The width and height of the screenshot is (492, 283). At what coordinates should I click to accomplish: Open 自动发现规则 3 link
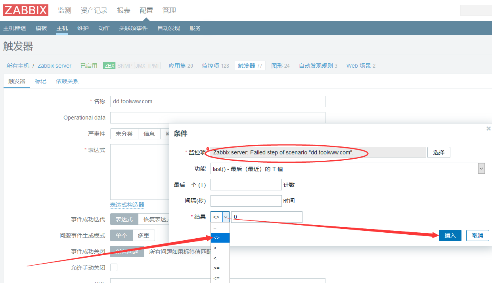(x=318, y=66)
